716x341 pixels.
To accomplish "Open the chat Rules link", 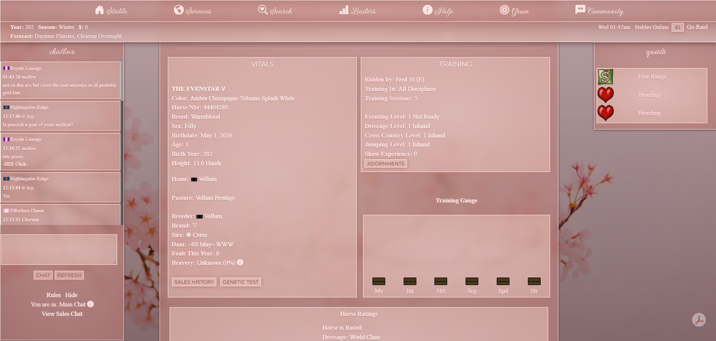I will pos(54,295).
